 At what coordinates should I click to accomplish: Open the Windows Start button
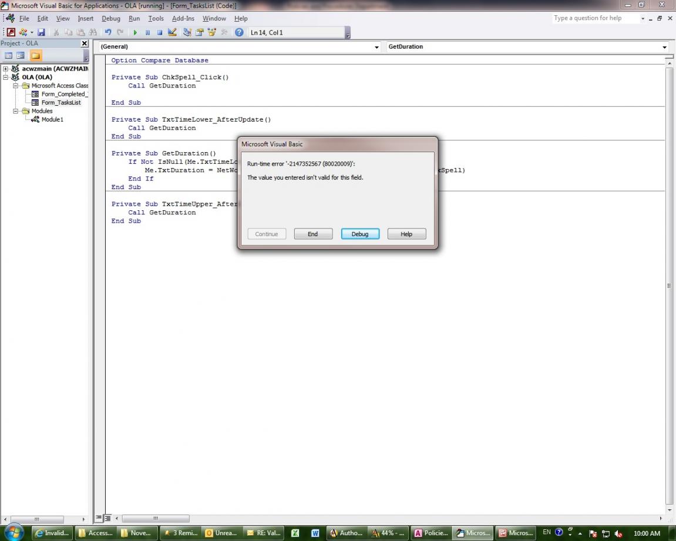coord(14,533)
